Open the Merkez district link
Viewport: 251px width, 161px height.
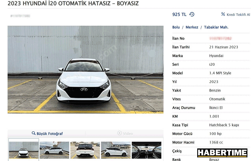[x=192, y=27]
